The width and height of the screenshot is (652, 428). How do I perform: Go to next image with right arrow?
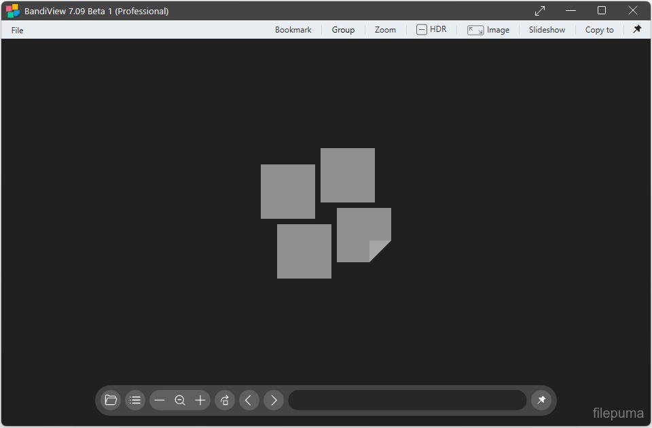tap(274, 400)
